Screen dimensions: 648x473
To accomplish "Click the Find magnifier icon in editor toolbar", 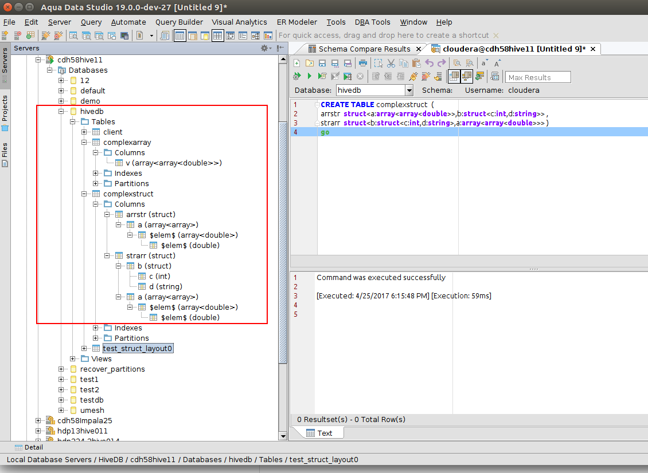I will [457, 63].
